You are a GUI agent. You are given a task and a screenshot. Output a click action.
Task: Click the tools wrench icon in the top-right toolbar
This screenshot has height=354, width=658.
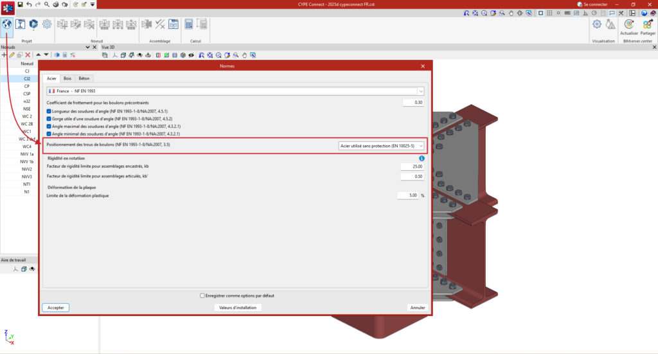coord(621,13)
